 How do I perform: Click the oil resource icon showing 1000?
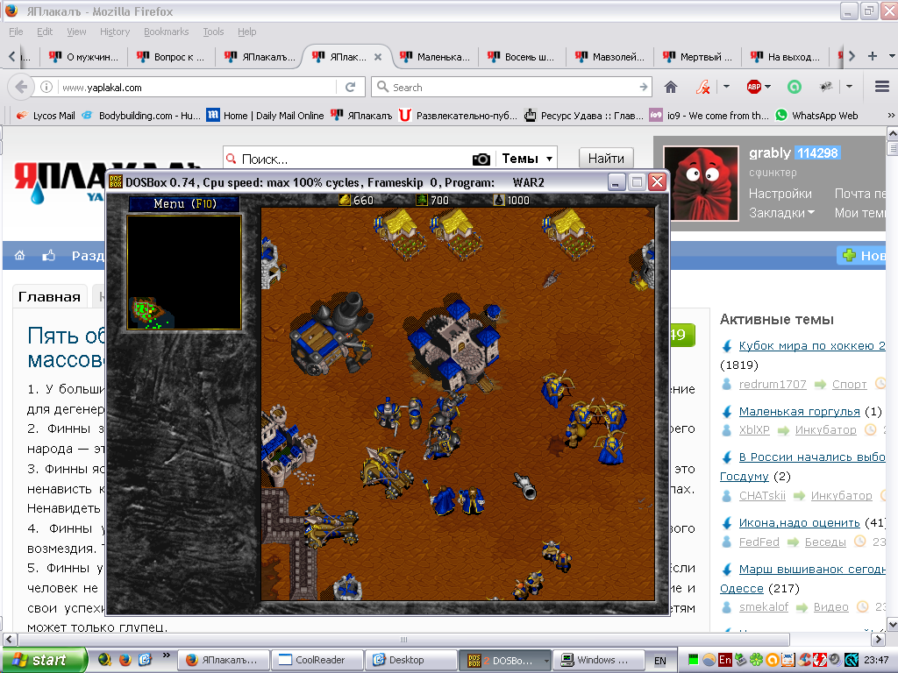pyautogui.click(x=499, y=200)
